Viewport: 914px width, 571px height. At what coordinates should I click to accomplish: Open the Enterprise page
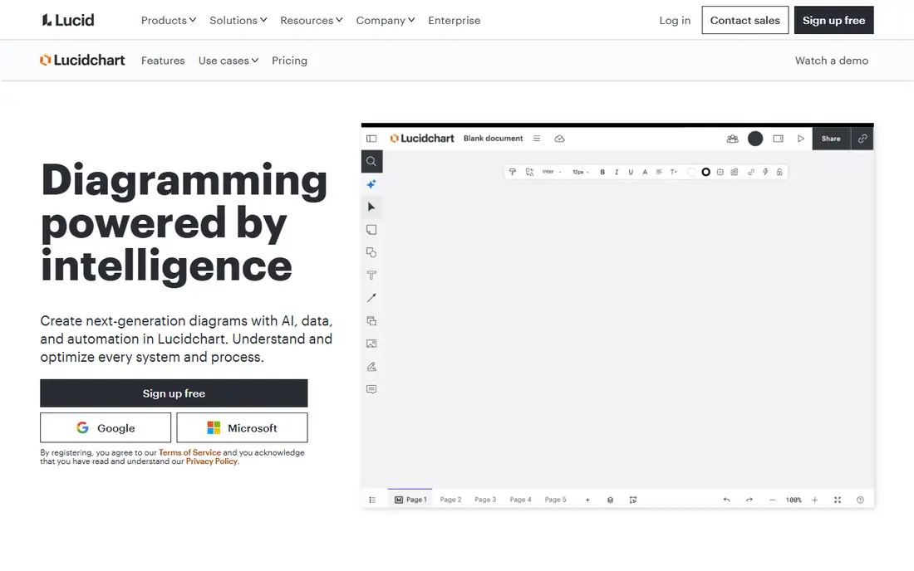point(454,21)
